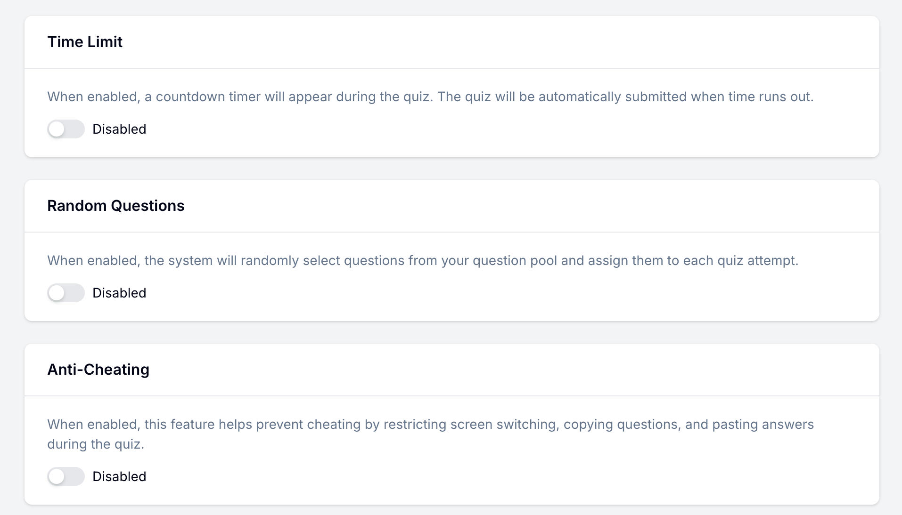Click the Disabled label beside Time Limit toggle
This screenshot has height=515, width=902.
tap(119, 129)
